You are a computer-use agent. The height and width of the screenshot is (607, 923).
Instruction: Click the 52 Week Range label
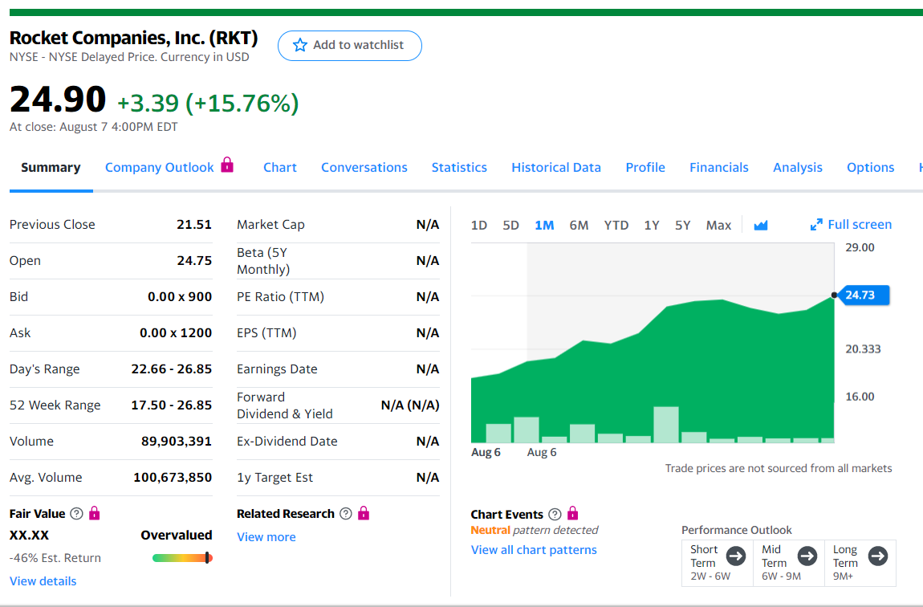55,405
